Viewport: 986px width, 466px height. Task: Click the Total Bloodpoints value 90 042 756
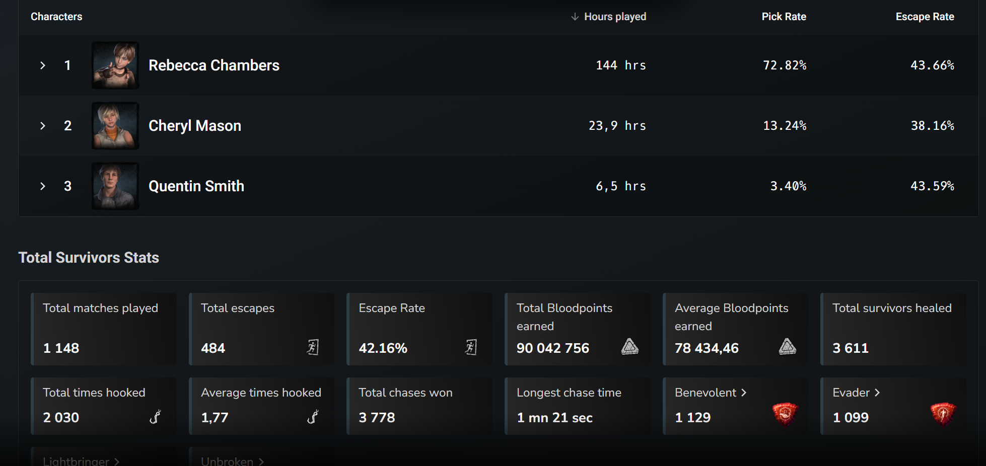pyautogui.click(x=553, y=348)
